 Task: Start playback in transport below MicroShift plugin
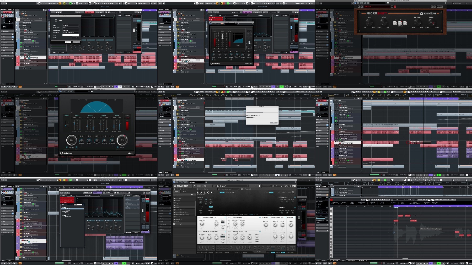click(439, 86)
